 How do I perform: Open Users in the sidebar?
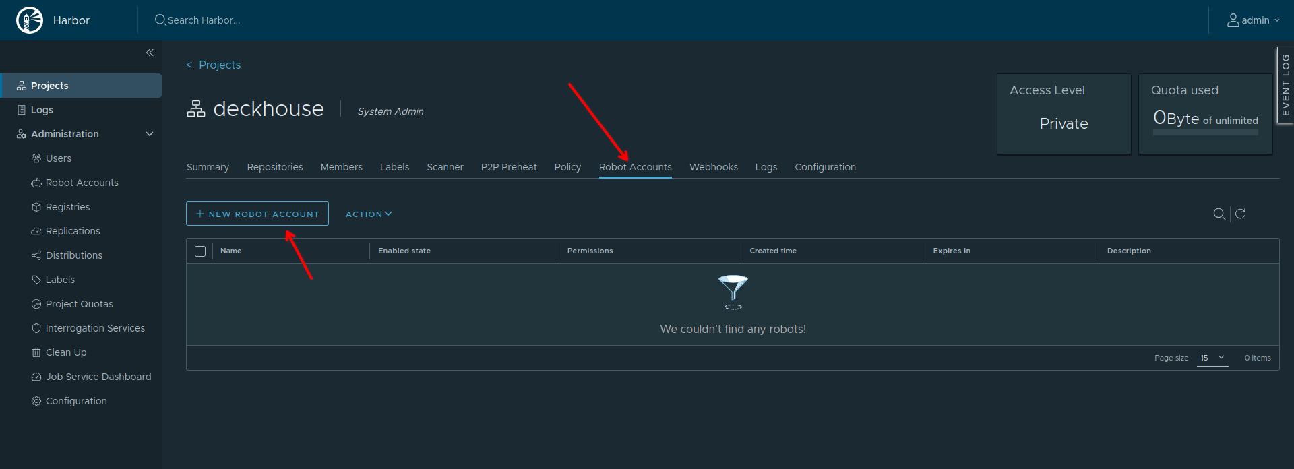coord(59,158)
